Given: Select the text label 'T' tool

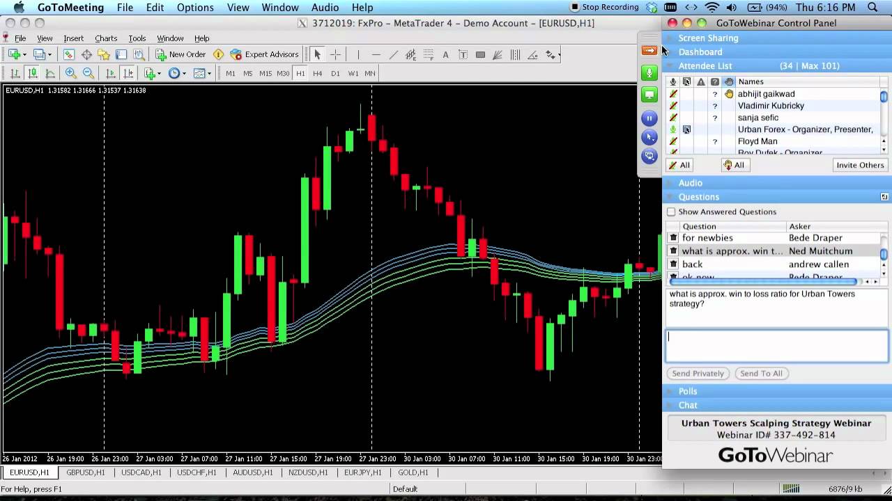Looking at the screenshot, I should point(463,54).
